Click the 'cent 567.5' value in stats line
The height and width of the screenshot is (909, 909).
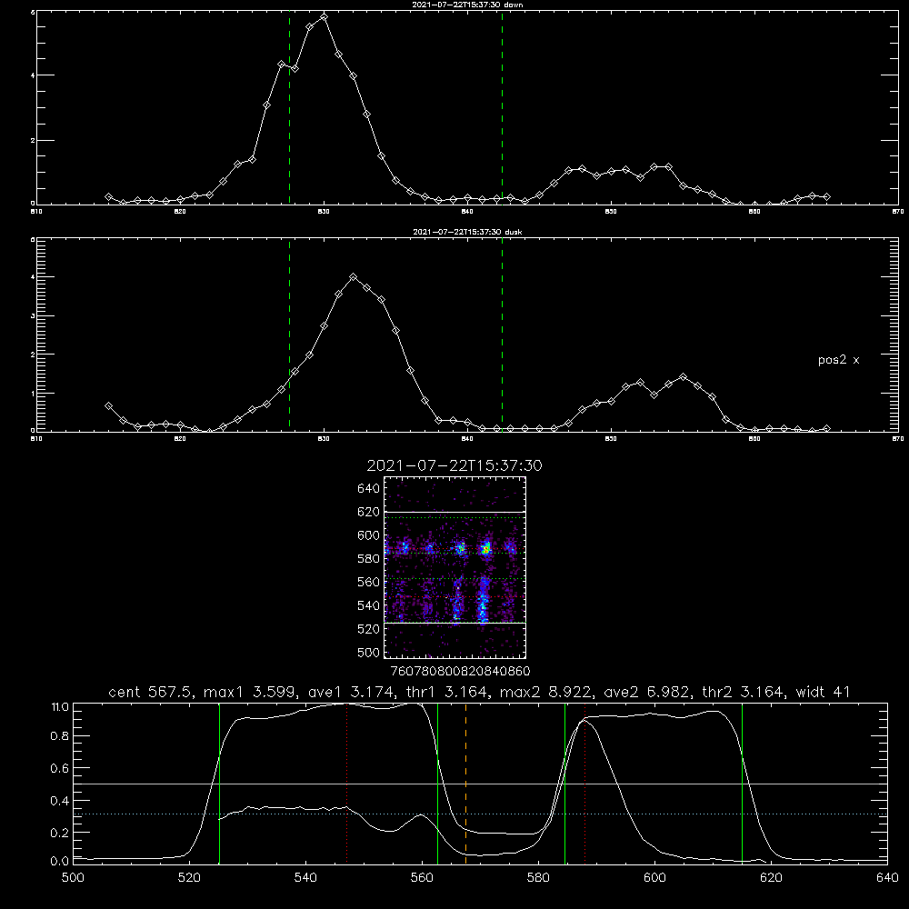click(150, 692)
